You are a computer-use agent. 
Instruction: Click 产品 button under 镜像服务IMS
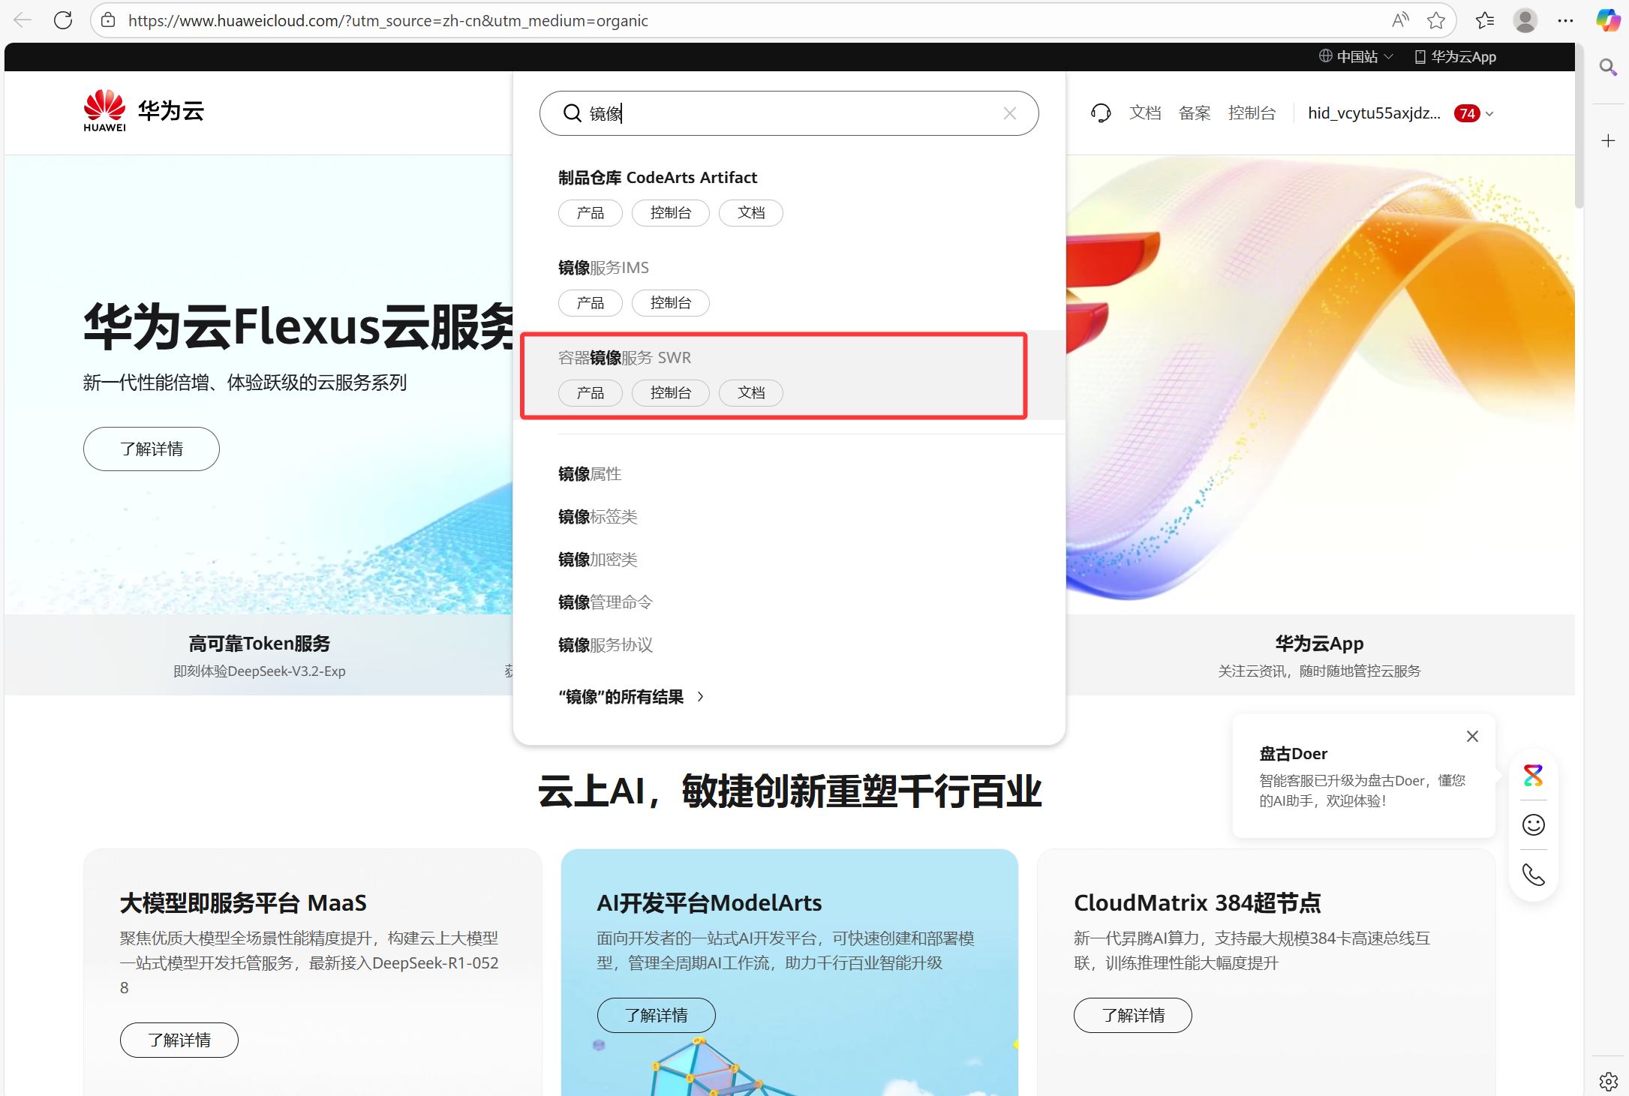pyautogui.click(x=590, y=303)
